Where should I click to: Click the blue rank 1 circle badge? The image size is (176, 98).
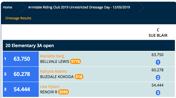[x=158, y=62]
